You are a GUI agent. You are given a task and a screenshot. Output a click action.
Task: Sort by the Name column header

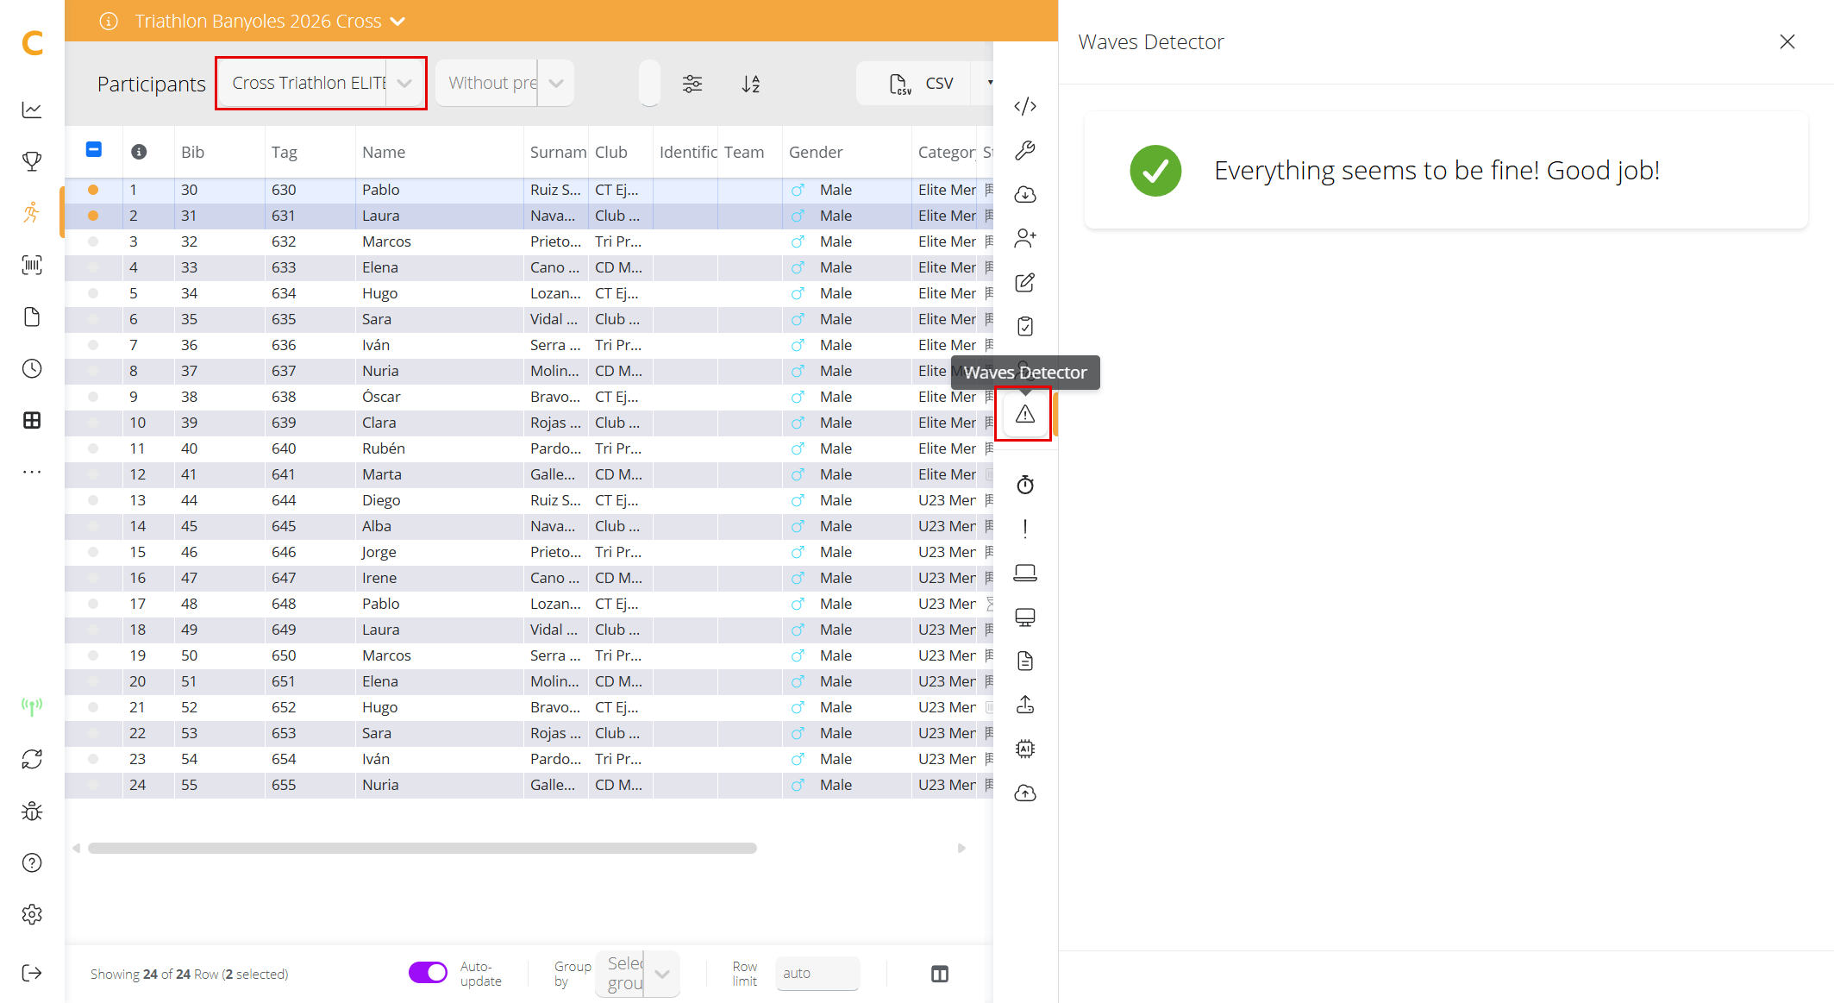pos(384,152)
